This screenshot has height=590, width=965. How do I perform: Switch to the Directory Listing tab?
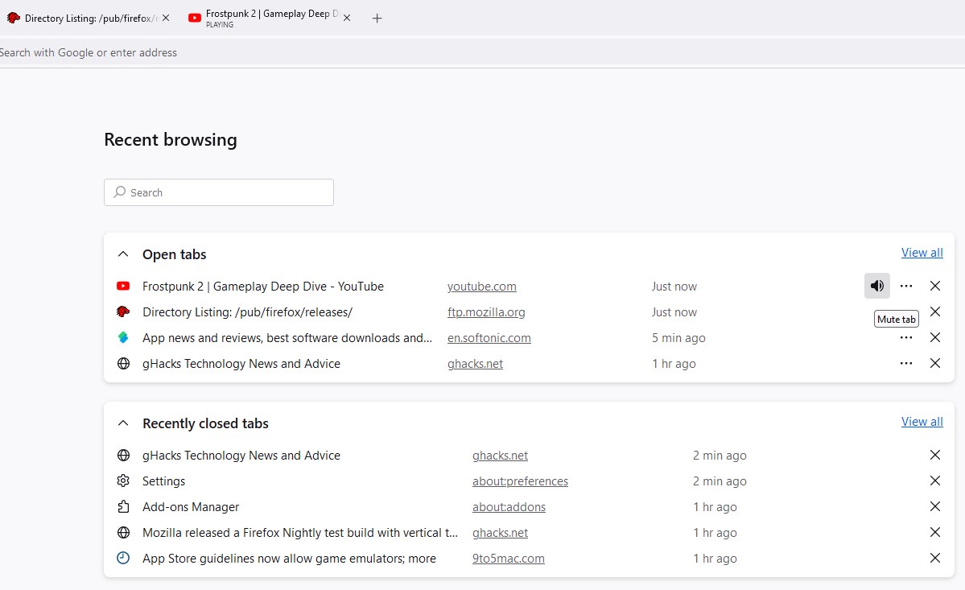(x=80, y=17)
